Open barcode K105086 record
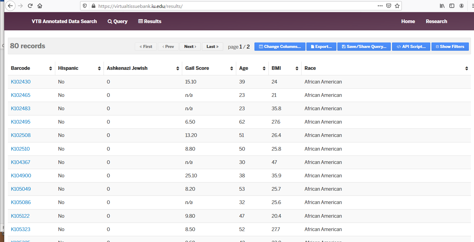 coord(21,202)
